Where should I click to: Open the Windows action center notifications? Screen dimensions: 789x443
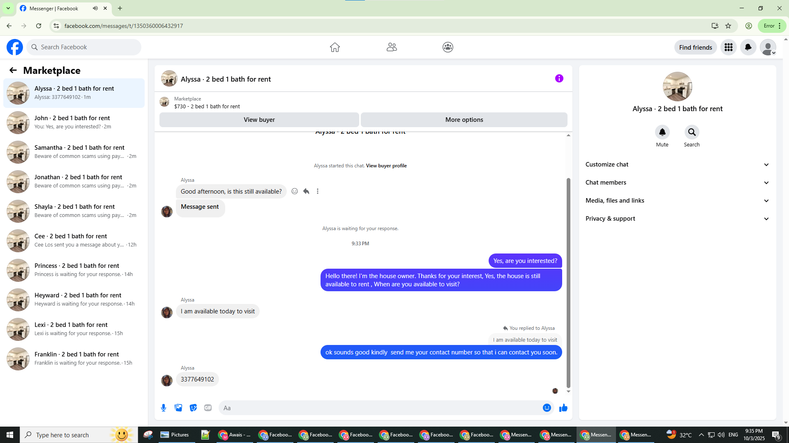[x=776, y=435]
